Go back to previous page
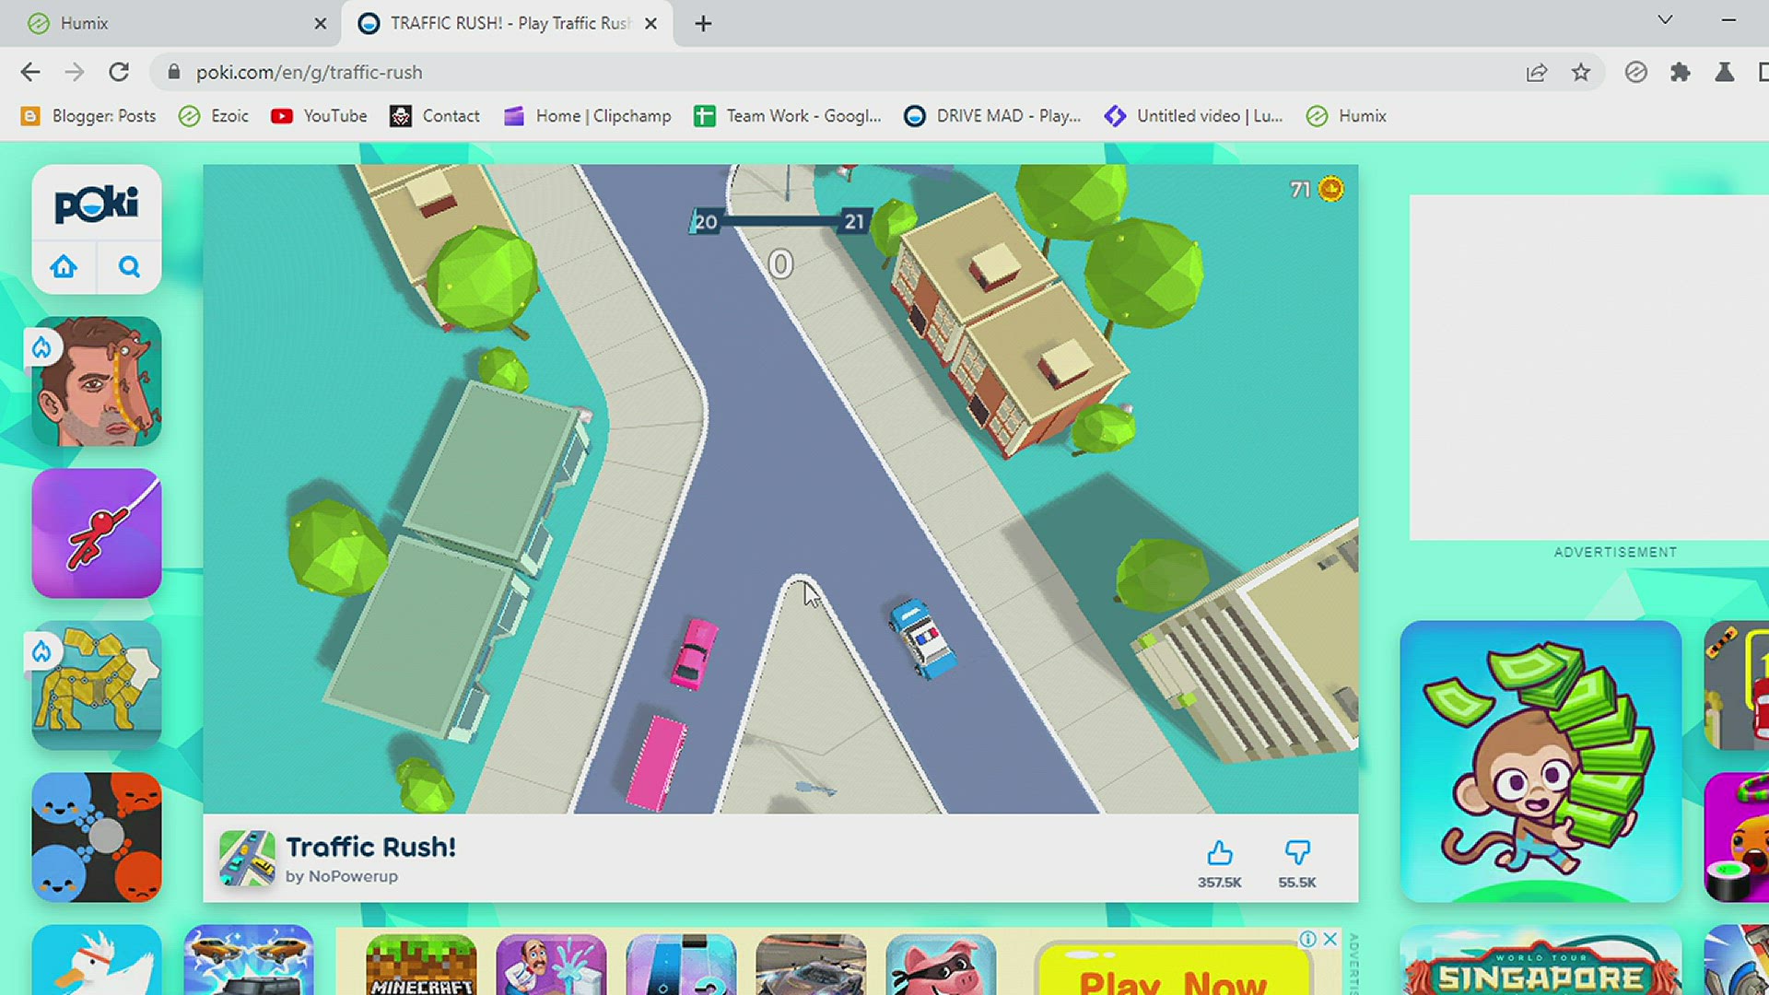The image size is (1769, 995). point(30,72)
